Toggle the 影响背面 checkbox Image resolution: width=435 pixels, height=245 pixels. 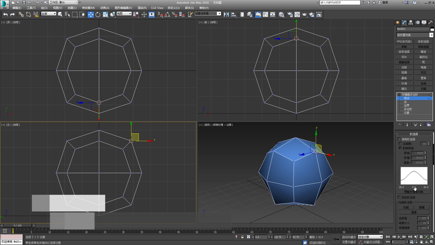(x=400, y=148)
